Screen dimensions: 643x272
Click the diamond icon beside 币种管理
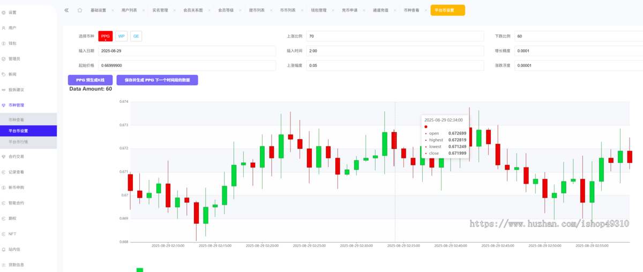click(x=4, y=105)
